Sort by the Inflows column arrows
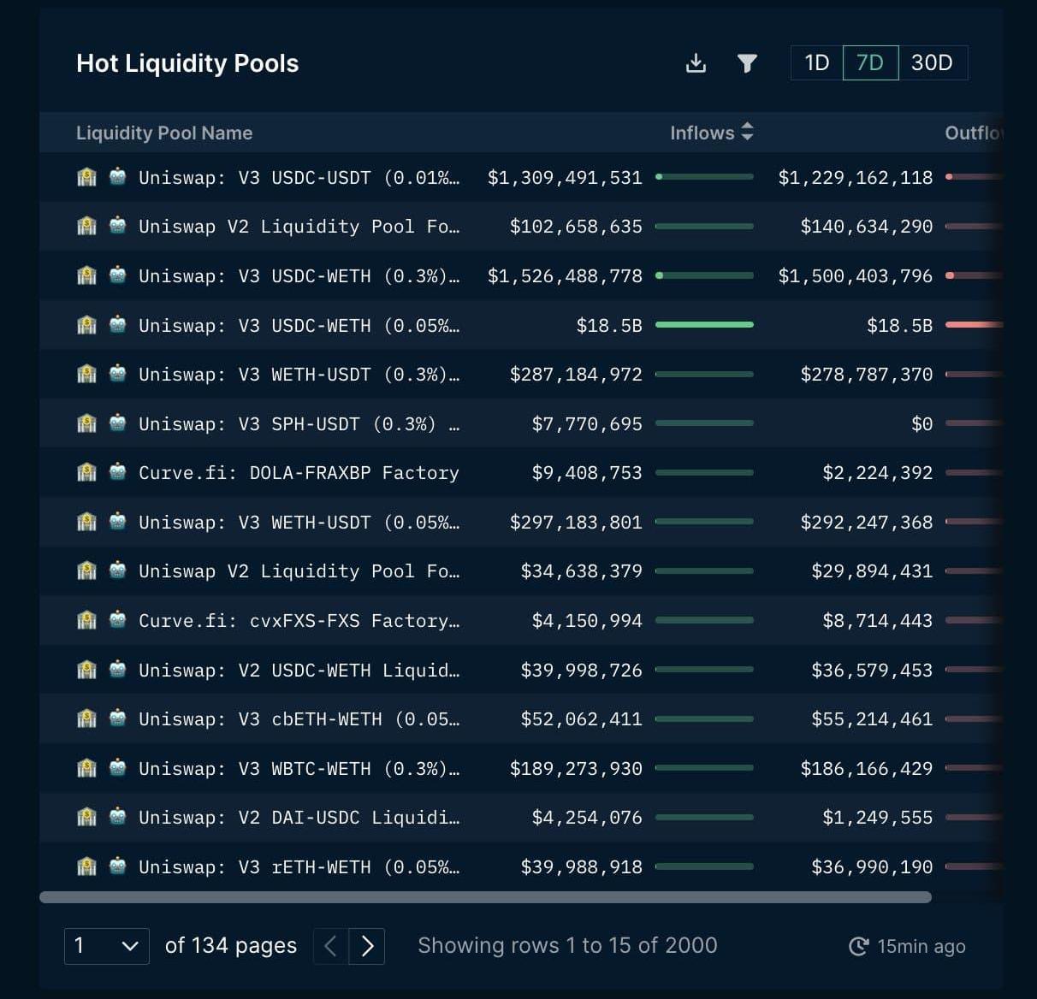 click(747, 133)
